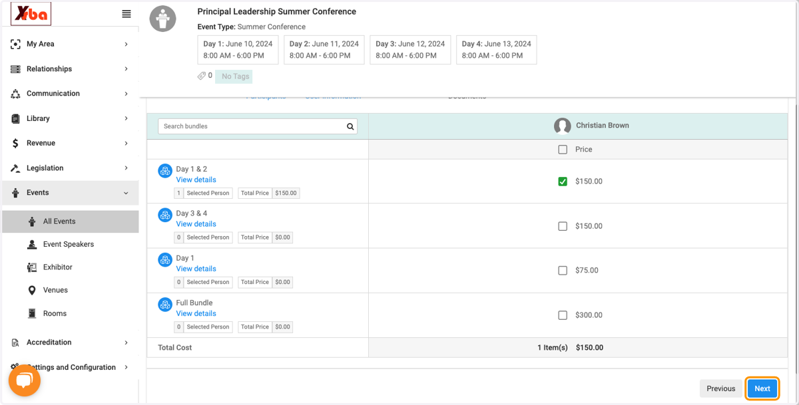Click the Day 3 & 4 bundle icon

(x=165, y=215)
